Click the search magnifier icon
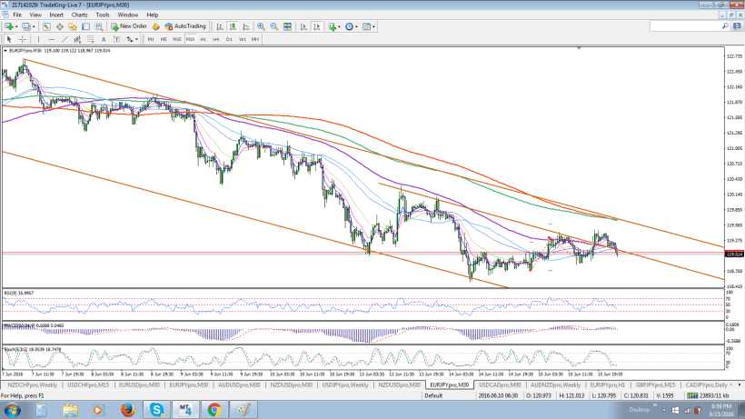The height and width of the screenshot is (419, 745). 726,26
